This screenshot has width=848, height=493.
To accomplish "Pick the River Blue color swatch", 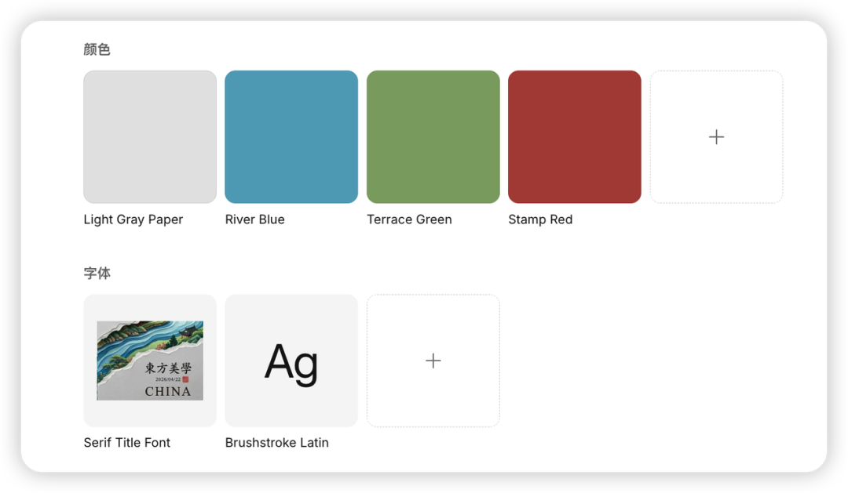I will [291, 137].
